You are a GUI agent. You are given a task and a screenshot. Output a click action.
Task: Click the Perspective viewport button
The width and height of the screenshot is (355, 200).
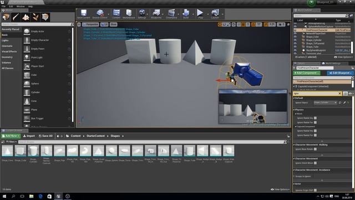tap(90, 24)
